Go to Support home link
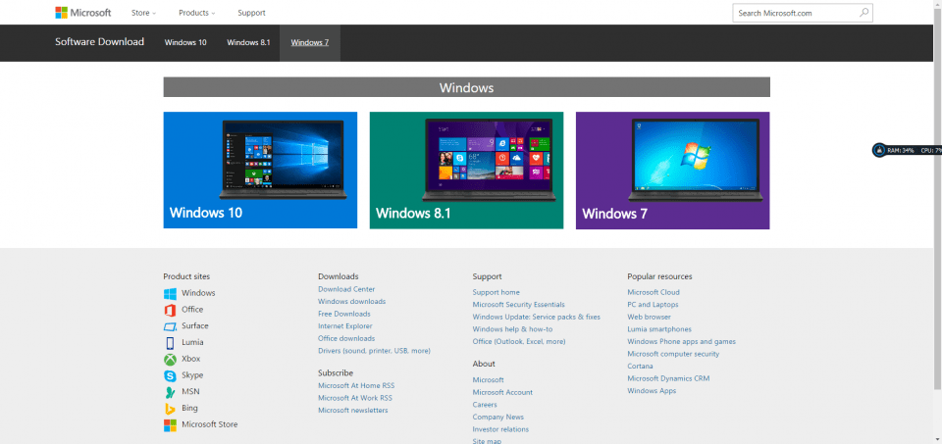The image size is (942, 444). point(496,292)
